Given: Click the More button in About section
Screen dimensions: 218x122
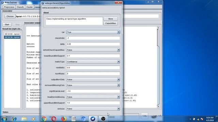Looking at the screenshot, I should coord(110,19).
